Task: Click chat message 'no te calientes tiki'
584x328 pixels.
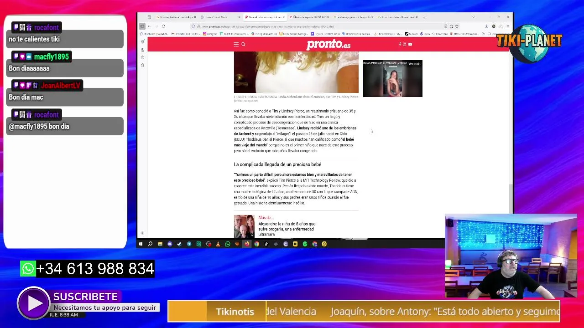Action: tap(34, 39)
